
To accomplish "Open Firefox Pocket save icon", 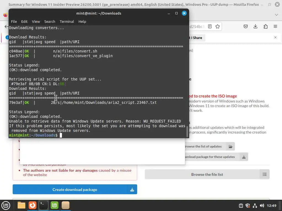I will (245, 26).
